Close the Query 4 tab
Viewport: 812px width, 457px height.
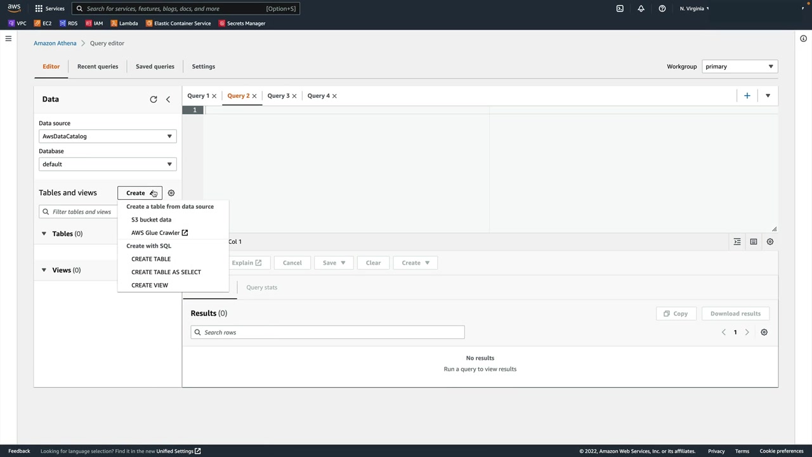(334, 96)
